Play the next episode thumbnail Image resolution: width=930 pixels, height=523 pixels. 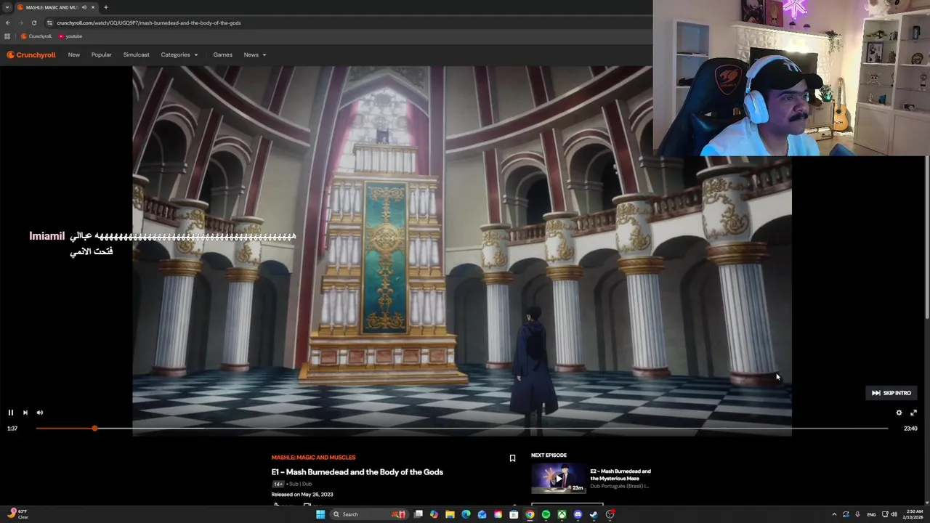(x=558, y=479)
